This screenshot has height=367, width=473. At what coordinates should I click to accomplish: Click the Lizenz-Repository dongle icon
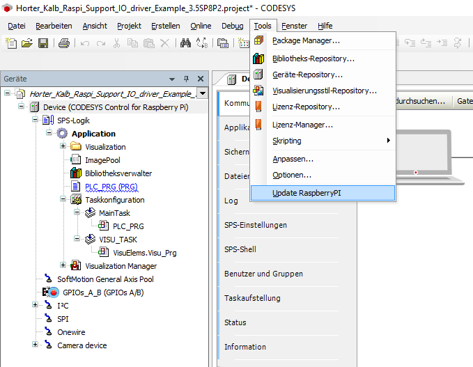point(258,107)
